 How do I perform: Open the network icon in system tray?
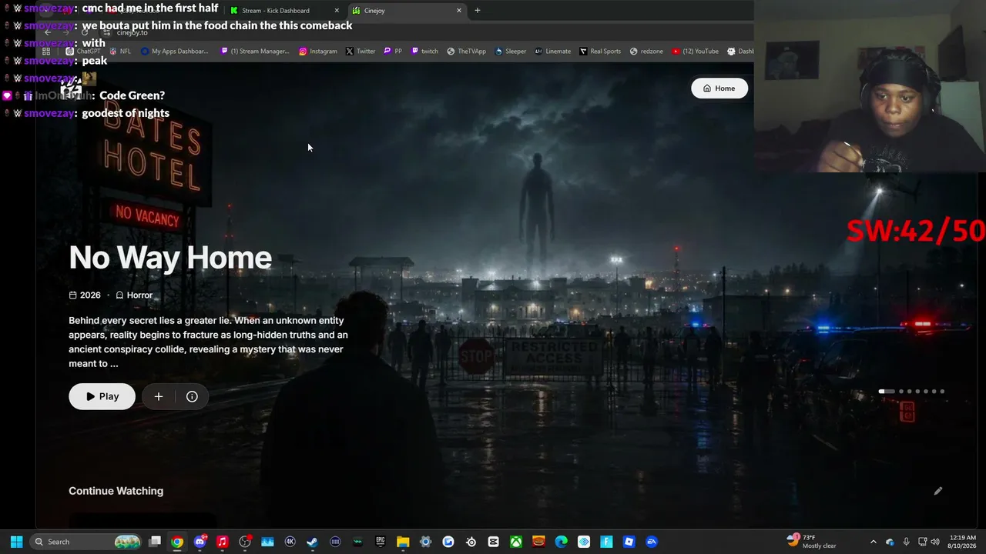[923, 542]
